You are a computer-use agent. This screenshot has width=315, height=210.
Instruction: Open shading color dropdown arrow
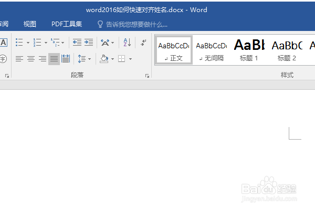(x=112, y=59)
